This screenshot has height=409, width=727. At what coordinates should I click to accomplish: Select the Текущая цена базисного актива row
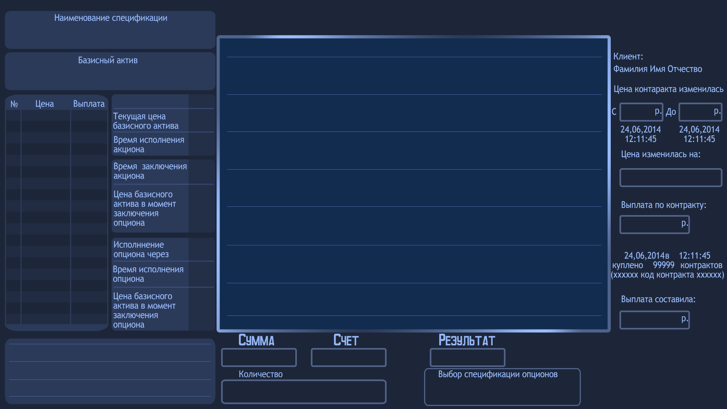tap(163, 120)
